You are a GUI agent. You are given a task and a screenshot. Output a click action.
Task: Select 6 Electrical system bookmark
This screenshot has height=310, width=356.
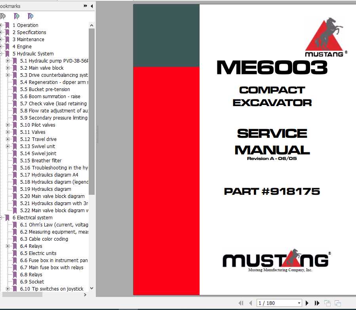click(x=32, y=217)
